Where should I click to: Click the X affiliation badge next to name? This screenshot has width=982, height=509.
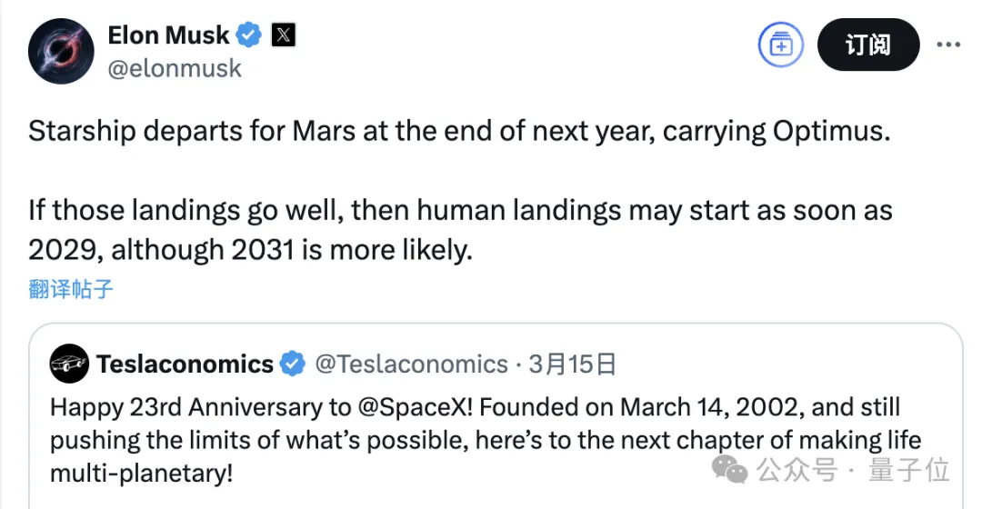[284, 35]
